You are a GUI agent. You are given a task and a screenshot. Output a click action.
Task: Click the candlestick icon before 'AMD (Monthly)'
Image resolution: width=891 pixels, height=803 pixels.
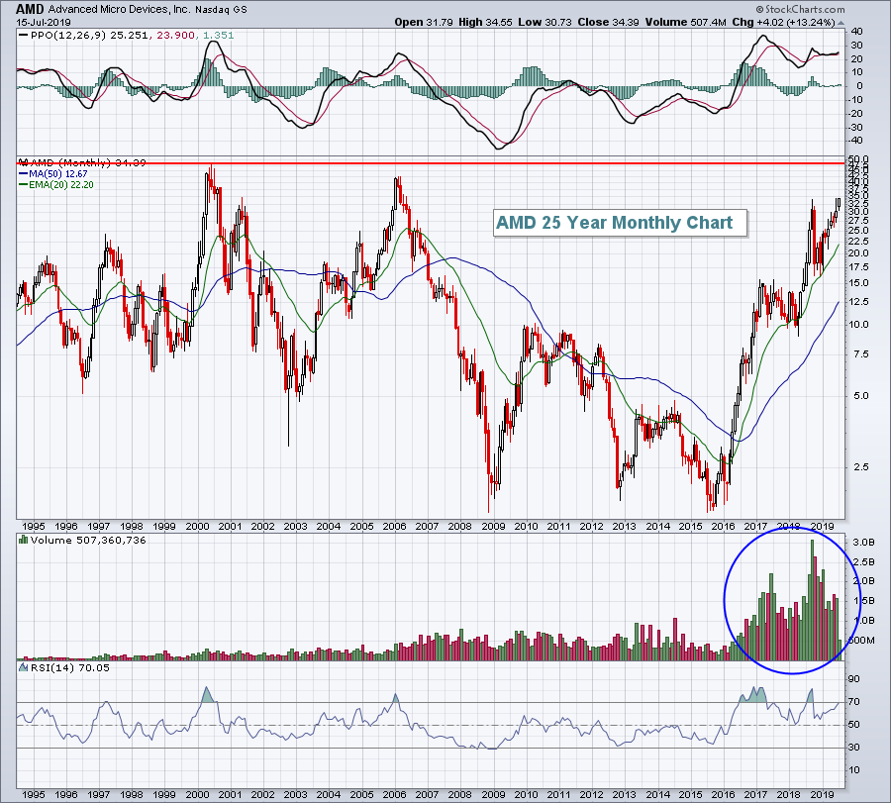(x=23, y=162)
